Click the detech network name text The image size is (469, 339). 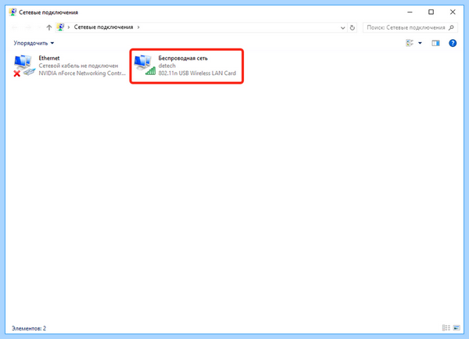[167, 66]
